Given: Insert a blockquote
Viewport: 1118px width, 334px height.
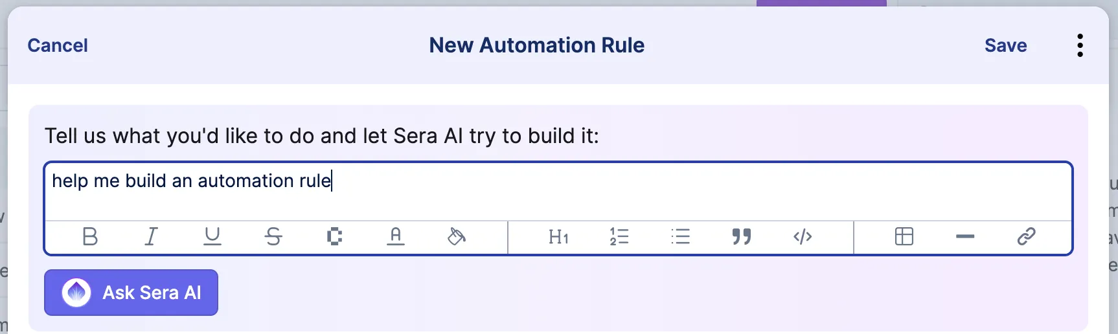Looking at the screenshot, I should click(x=742, y=237).
